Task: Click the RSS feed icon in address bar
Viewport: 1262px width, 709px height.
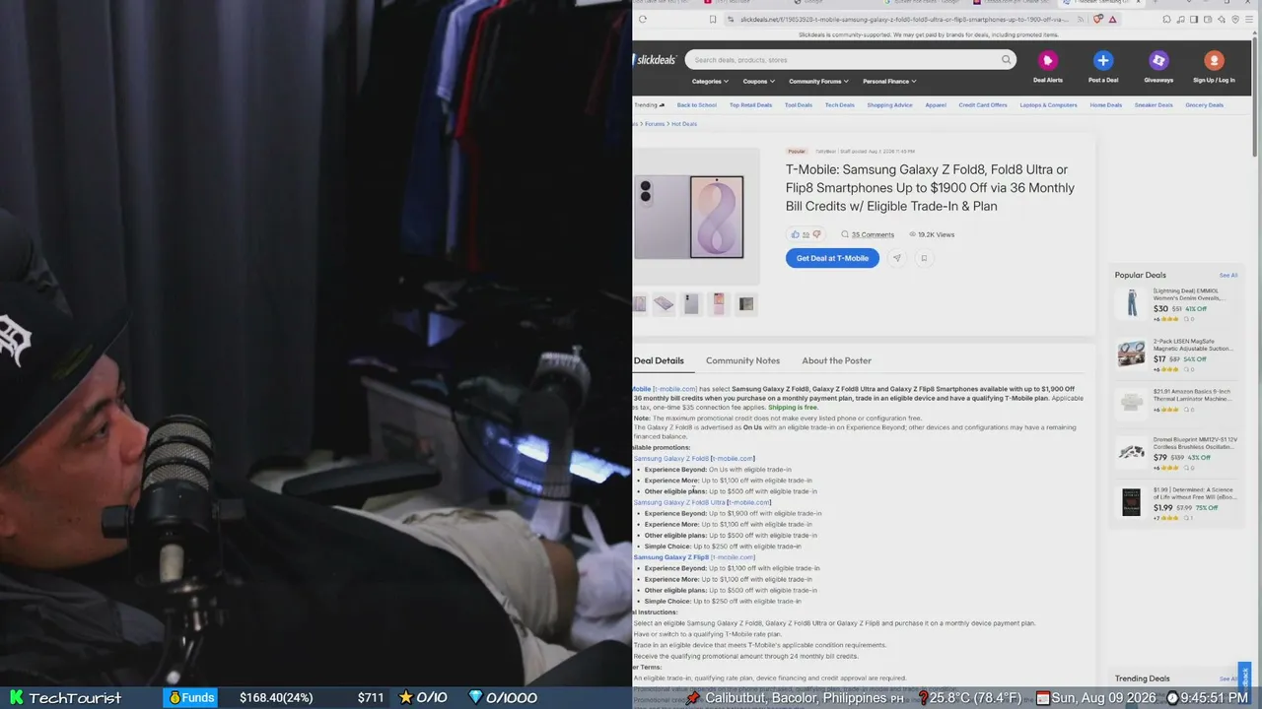Action: click(1081, 19)
